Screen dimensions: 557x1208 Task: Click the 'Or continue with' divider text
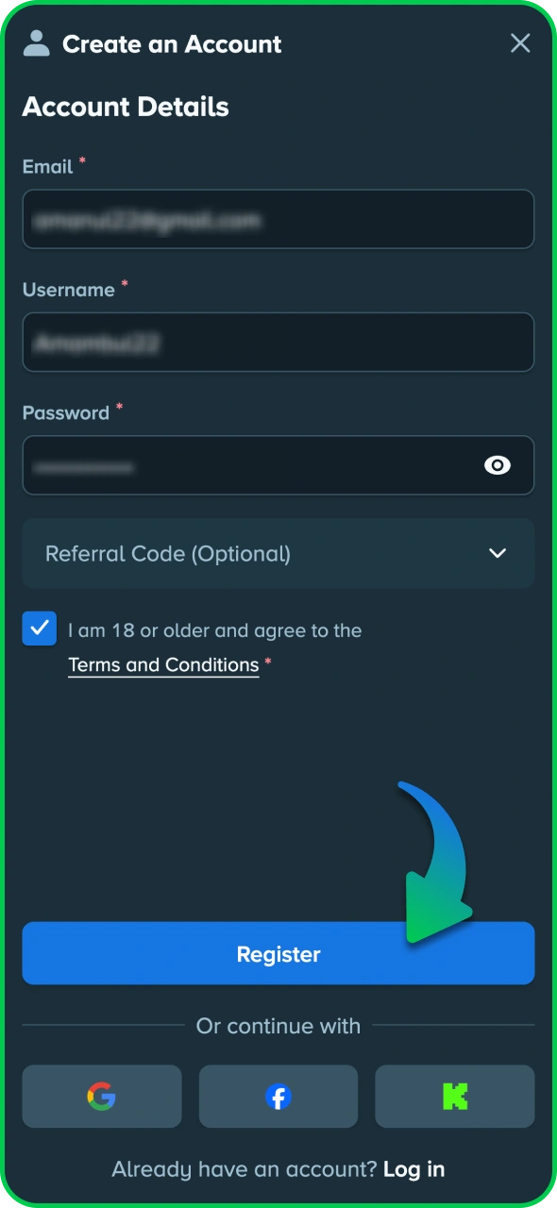[278, 1025]
